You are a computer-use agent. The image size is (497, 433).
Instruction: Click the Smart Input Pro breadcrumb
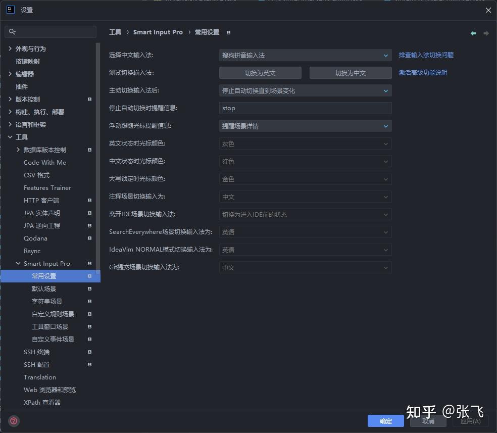pos(158,32)
